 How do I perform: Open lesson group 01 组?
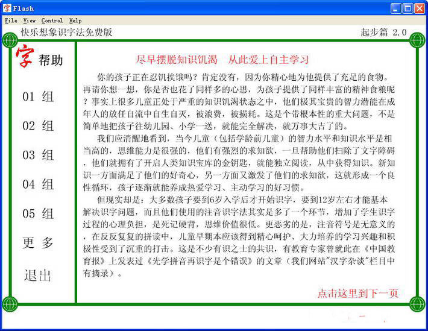39,96
